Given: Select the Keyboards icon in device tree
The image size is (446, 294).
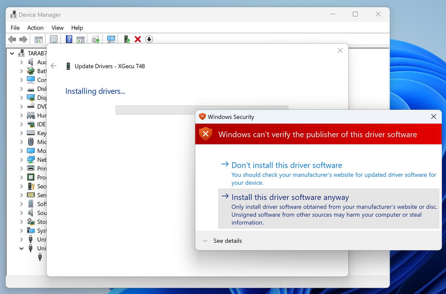Looking at the screenshot, I should 30,133.
